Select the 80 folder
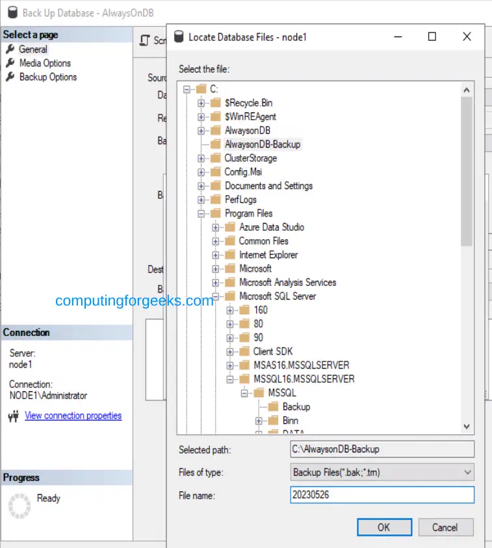This screenshot has height=548, width=492. [x=258, y=324]
